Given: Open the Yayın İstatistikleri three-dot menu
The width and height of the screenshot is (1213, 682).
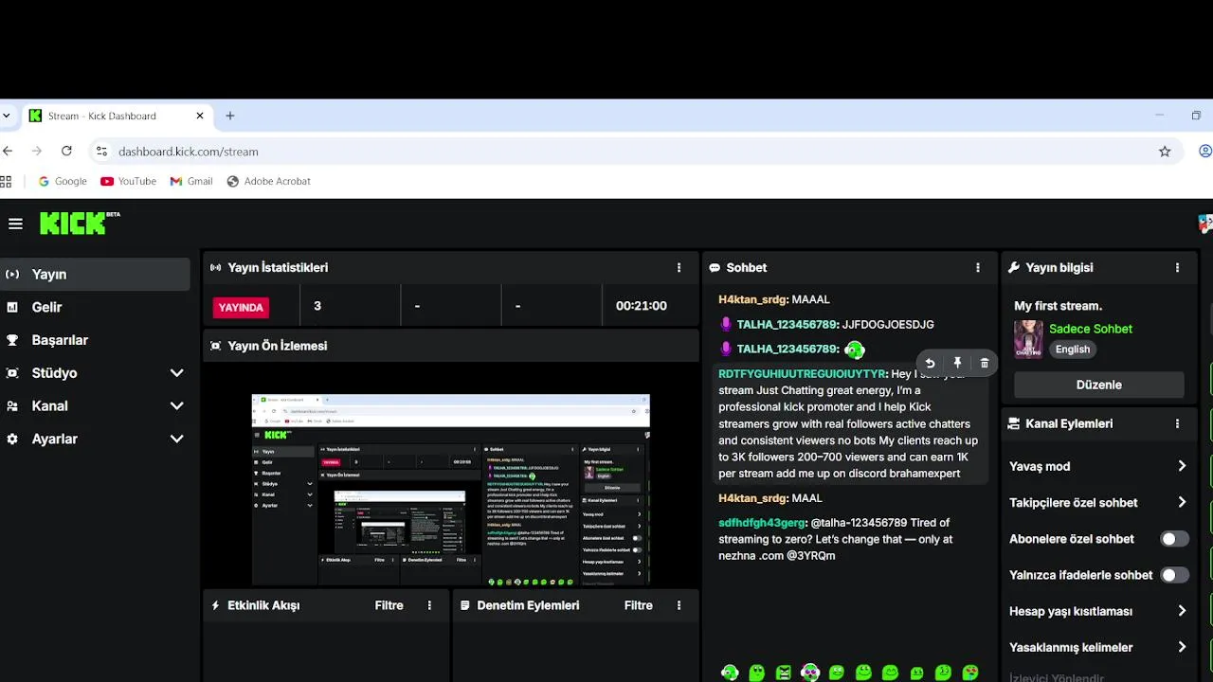Looking at the screenshot, I should (x=679, y=268).
